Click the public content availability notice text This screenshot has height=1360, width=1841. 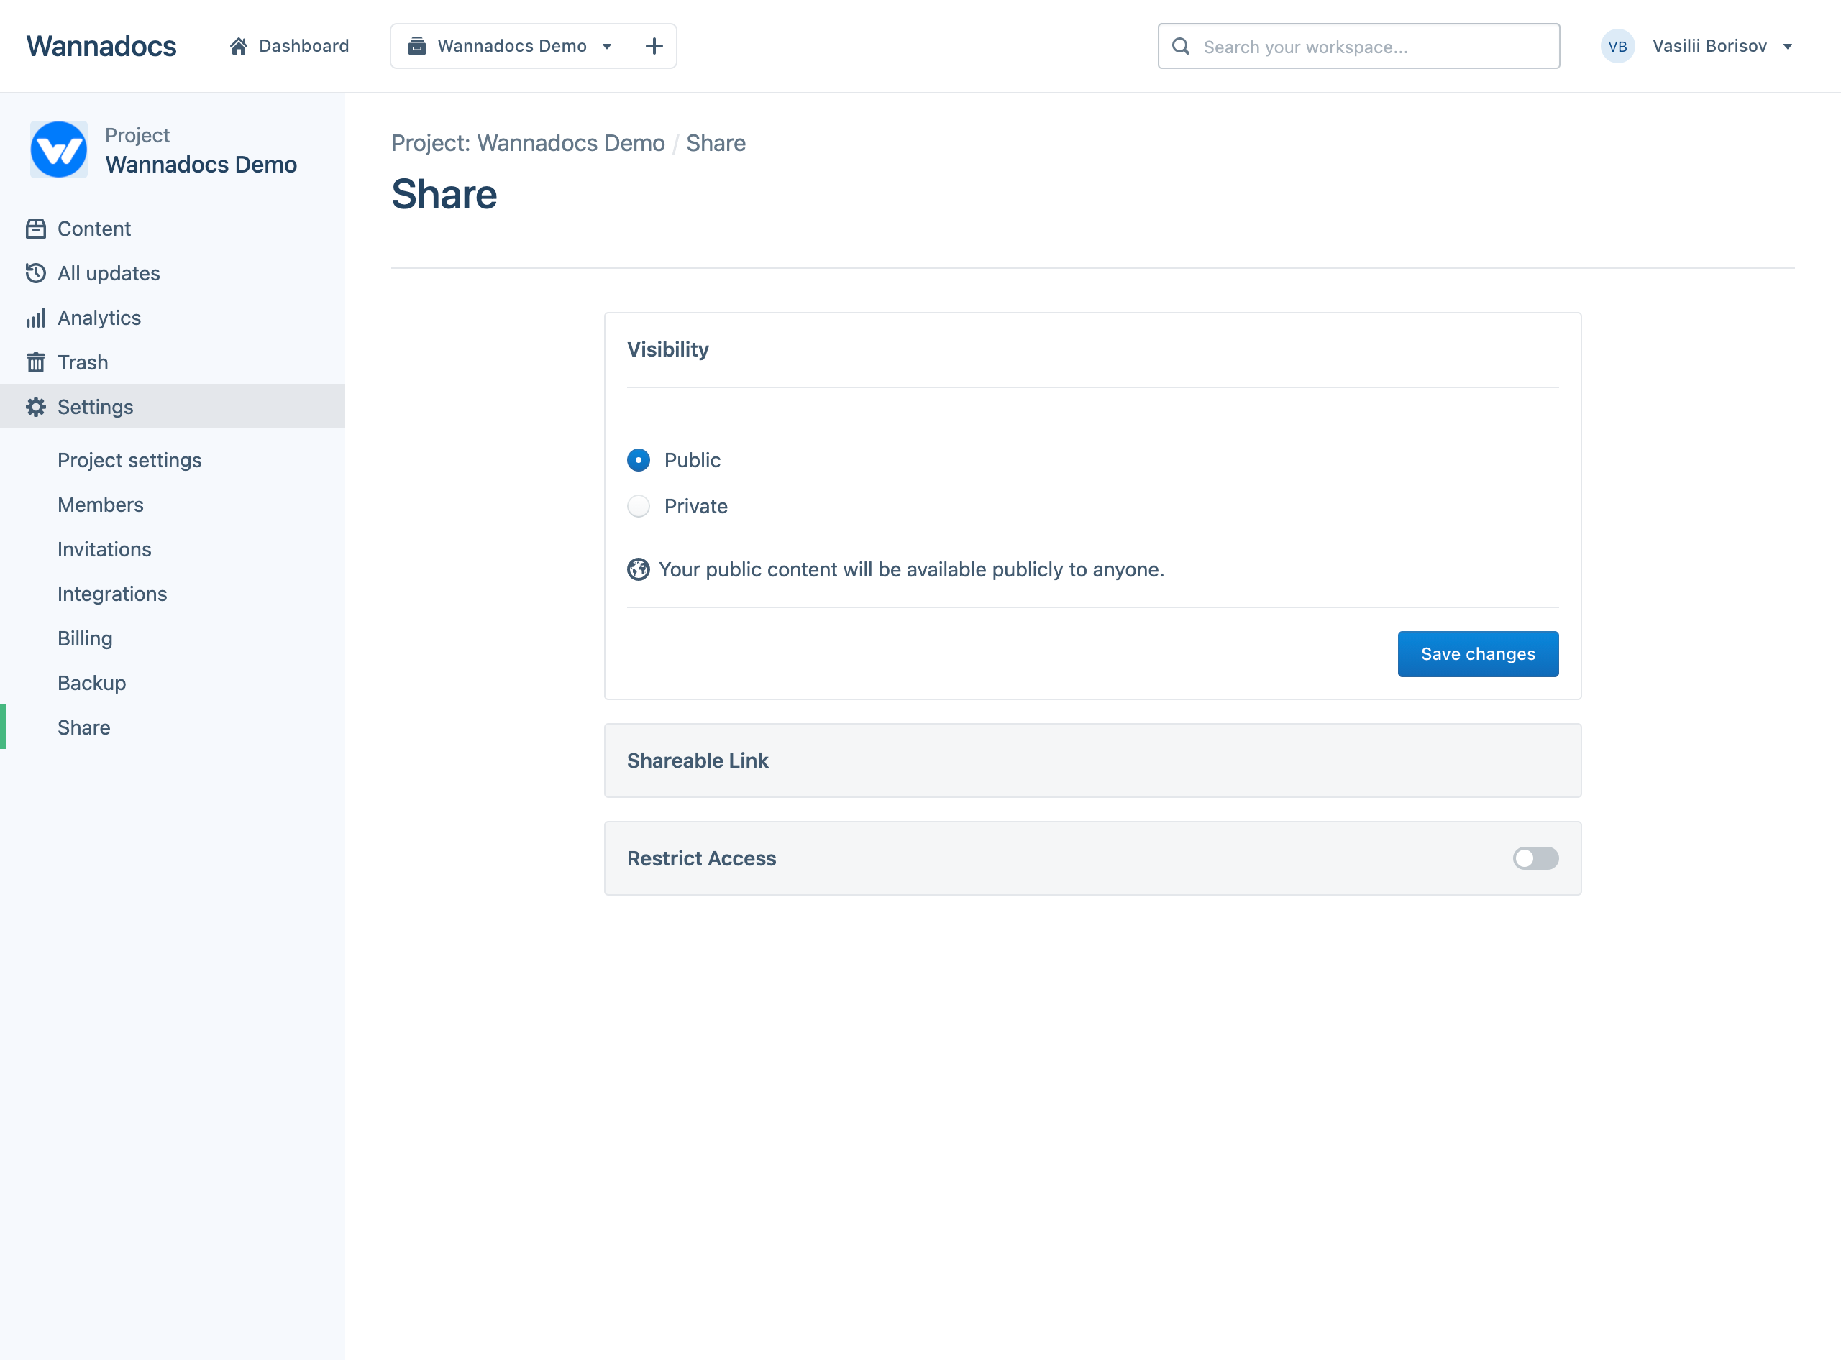911,570
